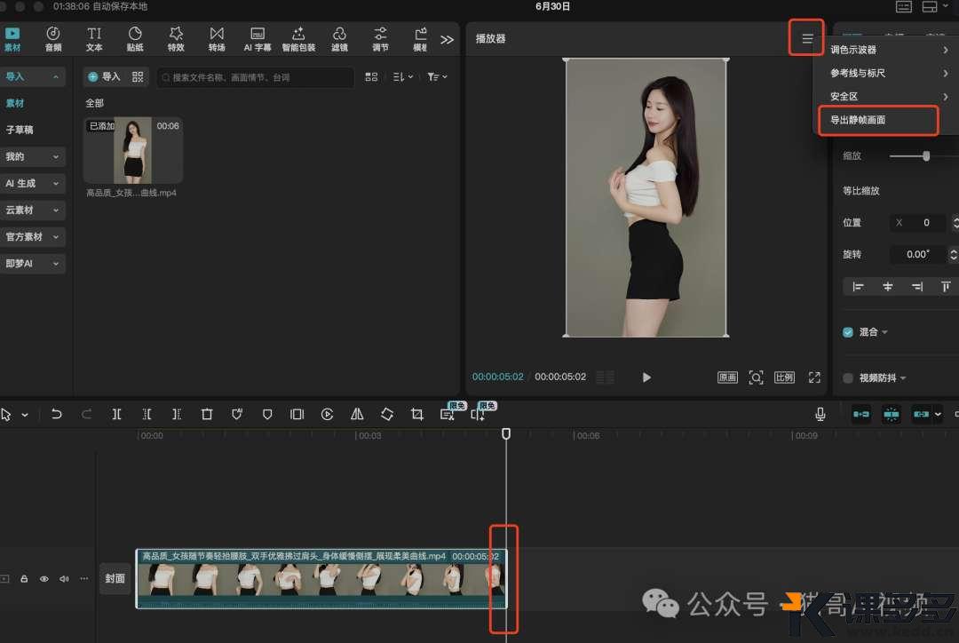Select the imported mp4 thumbnail in media bin
The width and height of the screenshot is (959, 643).
132,150
